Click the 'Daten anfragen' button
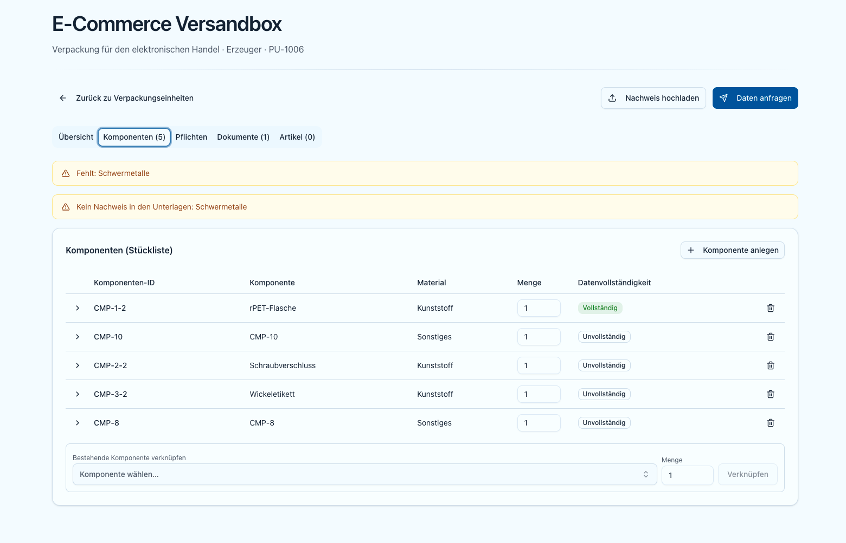Screen dimensions: 846x543 tap(755, 98)
